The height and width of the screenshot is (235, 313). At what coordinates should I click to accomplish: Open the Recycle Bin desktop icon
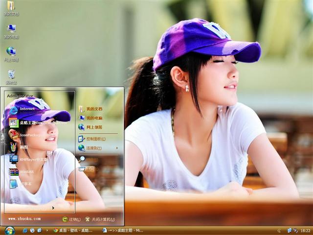(11, 77)
